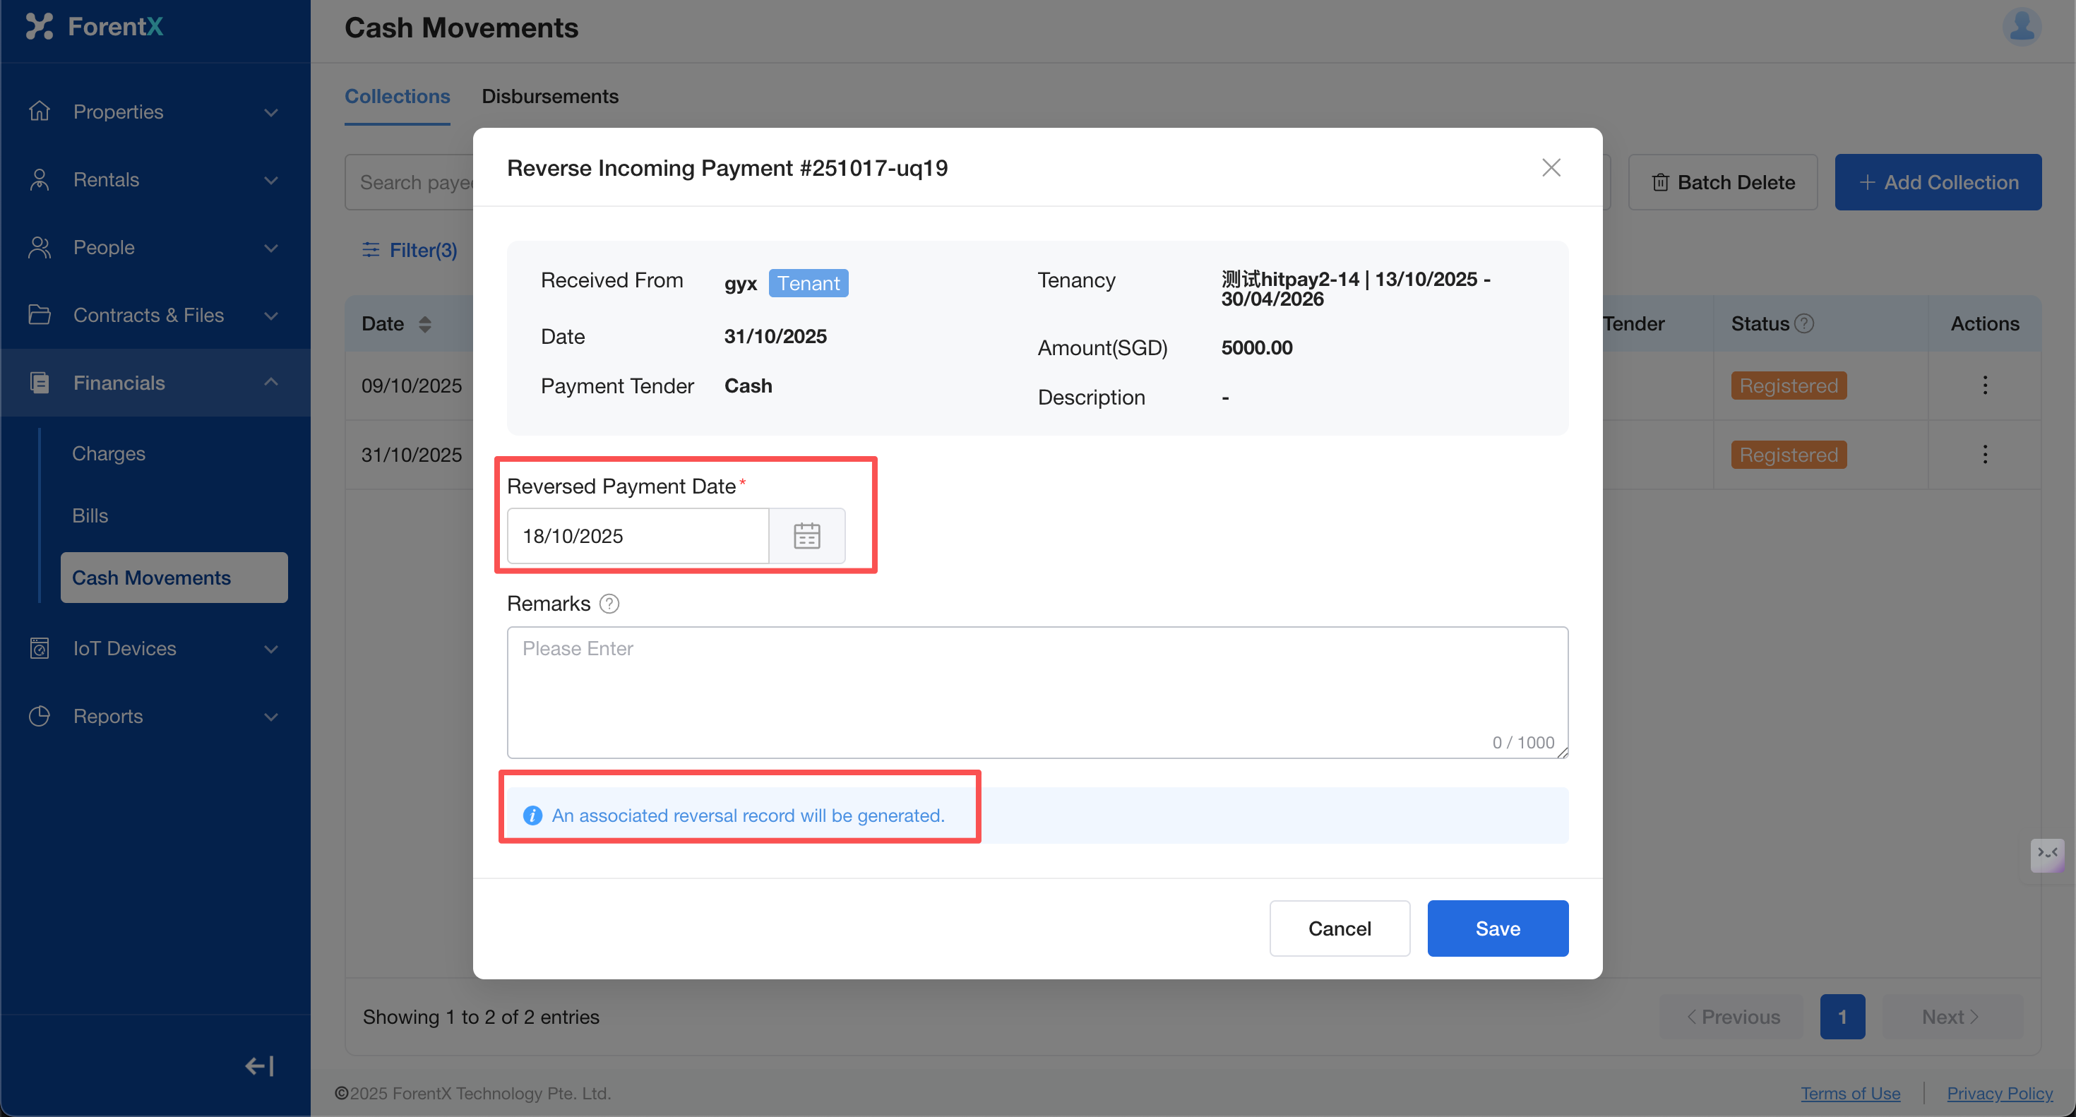Open actions menu for 09/10/2025 row
The height and width of the screenshot is (1117, 2076).
[x=1984, y=386]
